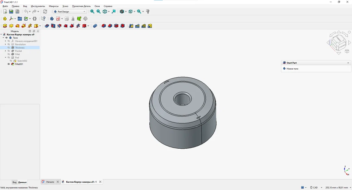The width and height of the screenshot is (352, 190).
Task: Select the Thickness tool in the toolbar
Action: pyautogui.click(x=123, y=26)
